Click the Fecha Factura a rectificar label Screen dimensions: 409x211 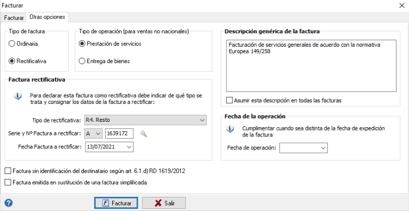(50, 147)
